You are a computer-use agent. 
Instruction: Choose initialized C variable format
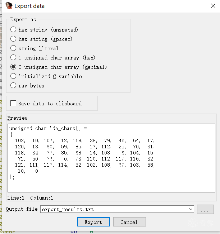click(x=13, y=76)
